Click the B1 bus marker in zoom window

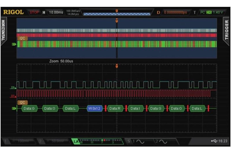click(x=13, y=108)
